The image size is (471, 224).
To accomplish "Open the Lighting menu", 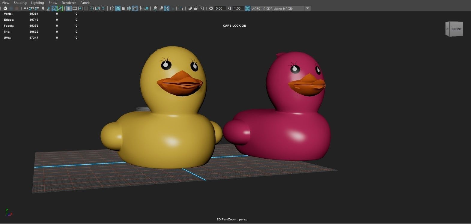I will coord(37,3).
